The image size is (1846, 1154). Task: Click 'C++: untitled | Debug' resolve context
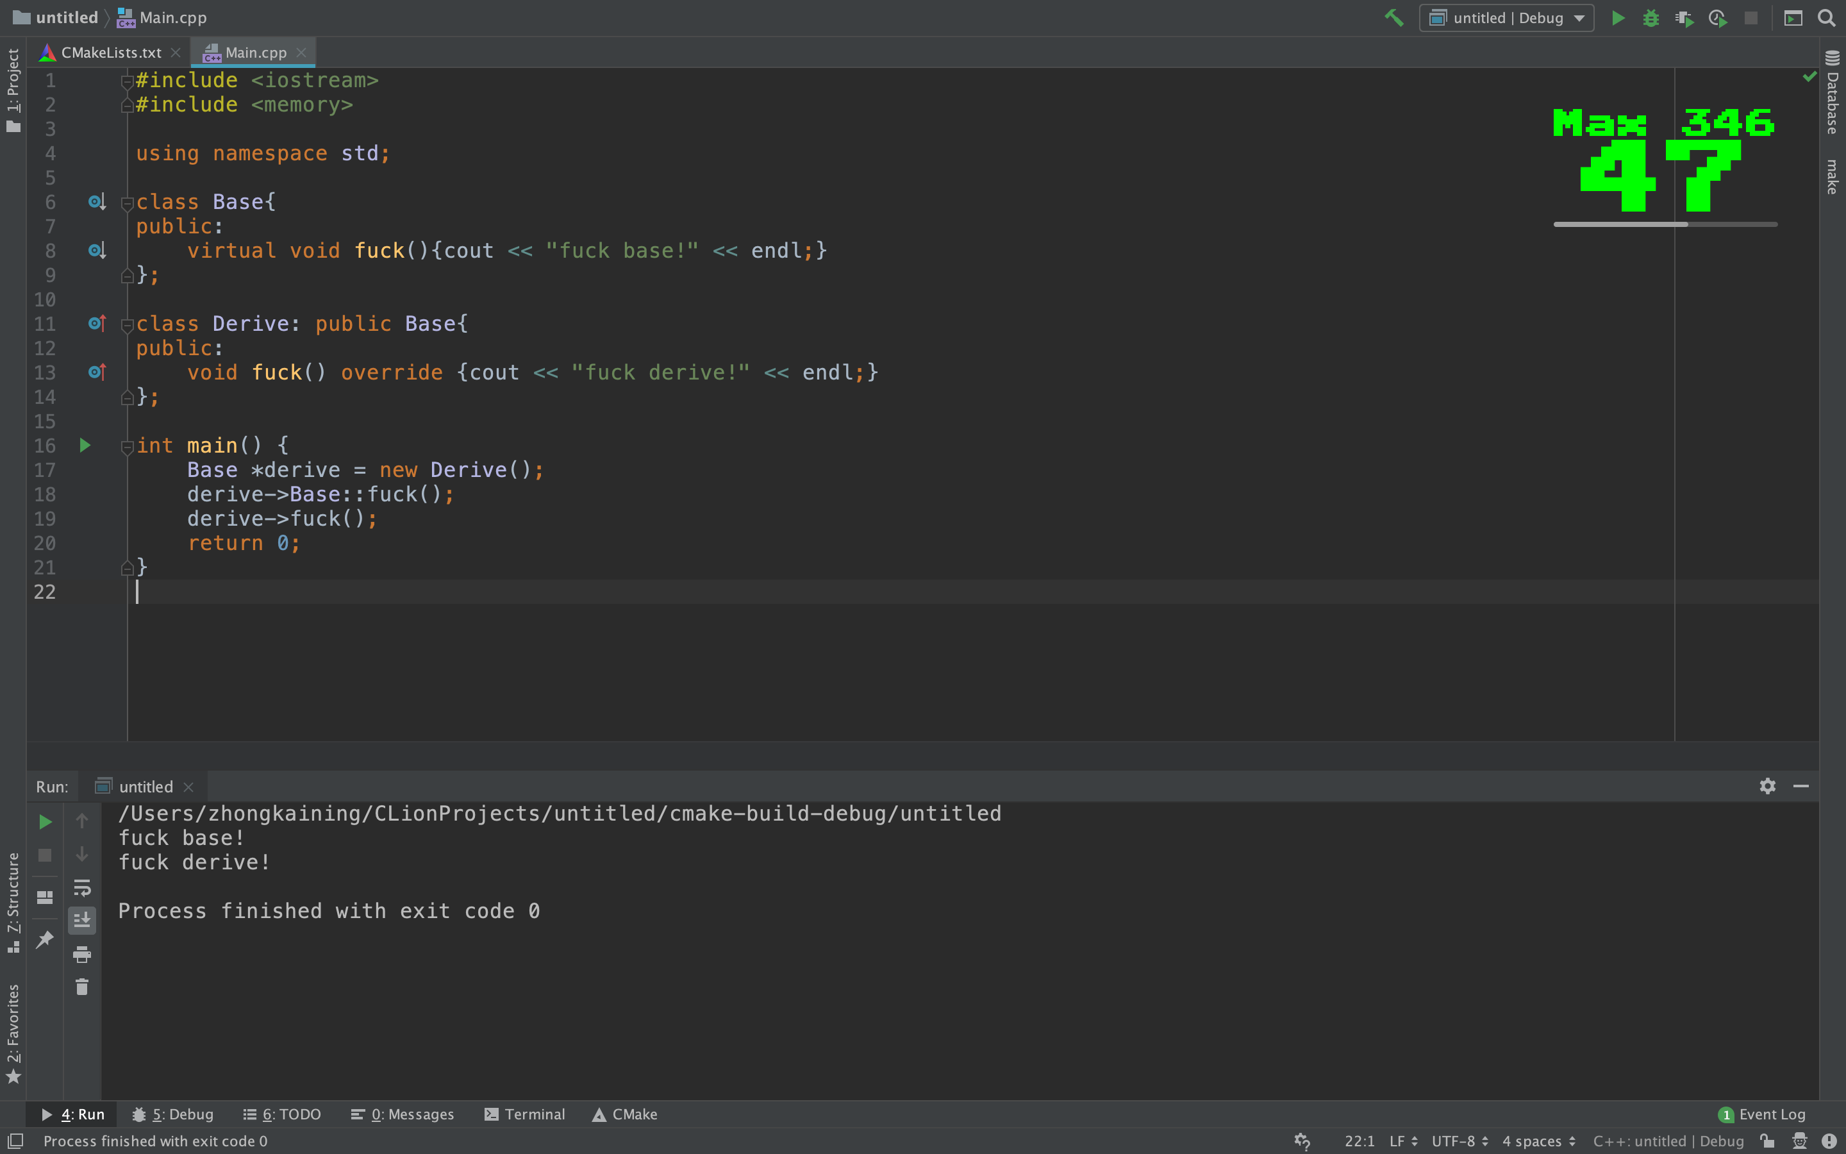[1668, 1141]
